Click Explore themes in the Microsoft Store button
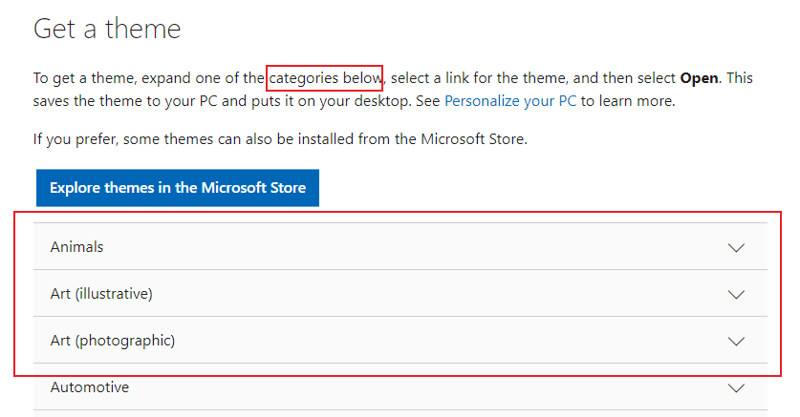800x417 pixels. (x=178, y=188)
